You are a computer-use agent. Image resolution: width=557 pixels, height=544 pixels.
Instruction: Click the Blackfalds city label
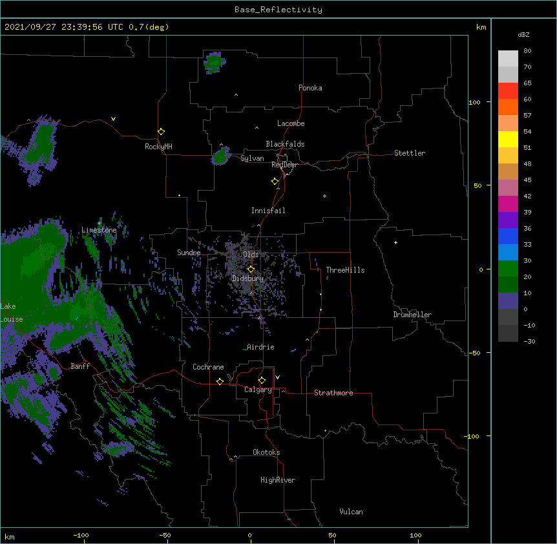(x=285, y=144)
